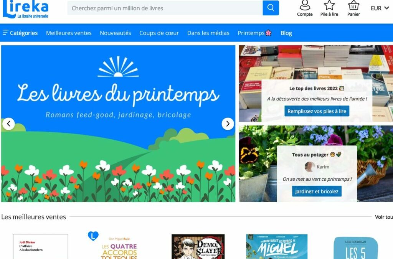Screen dimensions: 393x259
Task: Follow the Voir tout link
Action: click(x=384, y=217)
